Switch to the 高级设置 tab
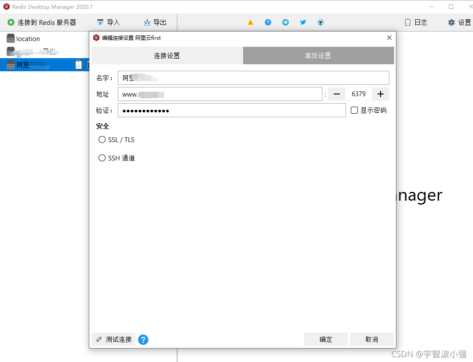 pos(318,56)
